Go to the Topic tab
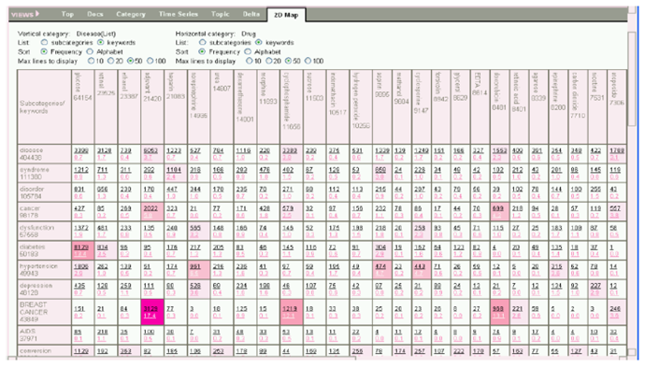Image resolution: width=645 pixels, height=367 pixels. click(x=220, y=14)
